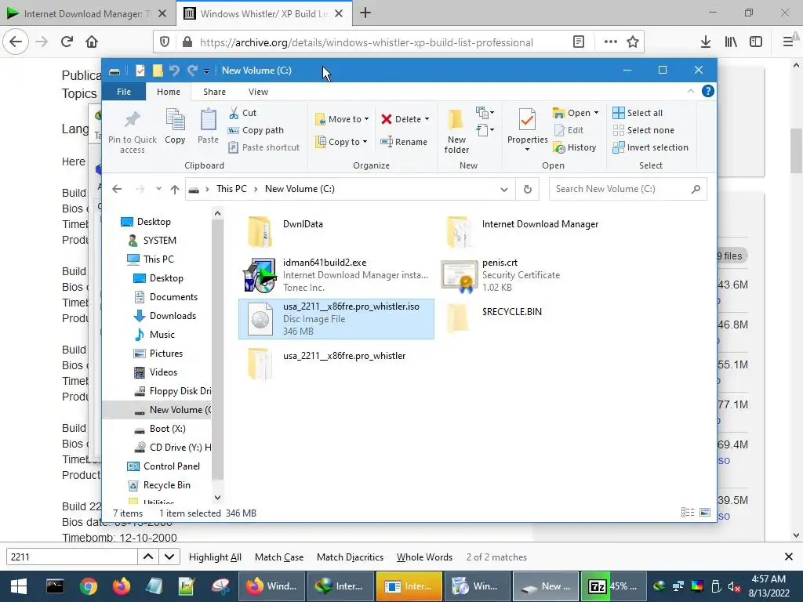Open the Move to dropdown

point(342,119)
